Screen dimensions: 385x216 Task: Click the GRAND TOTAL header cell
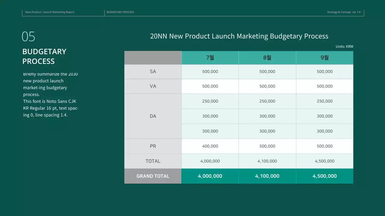pyautogui.click(x=153, y=176)
